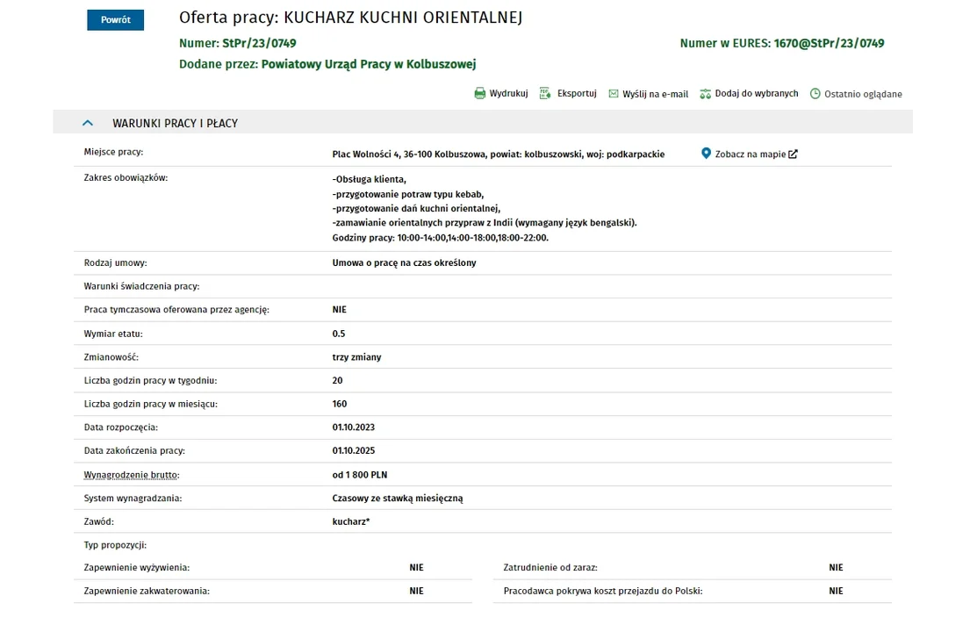Click the Liczba godzin pracy w tygodniu label
The height and width of the screenshot is (632, 977).
(151, 381)
